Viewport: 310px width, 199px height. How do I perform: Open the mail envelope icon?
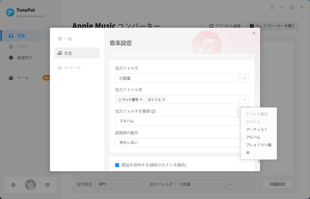click(x=48, y=185)
